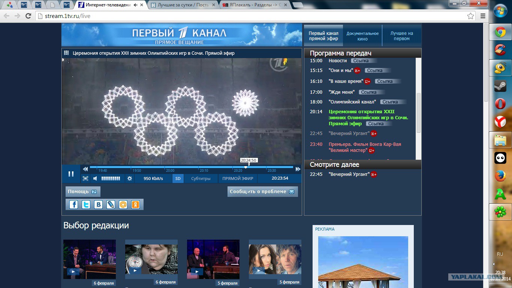Open Steam from the taskbar
Screen dimensions: 512x288
coord(500,86)
